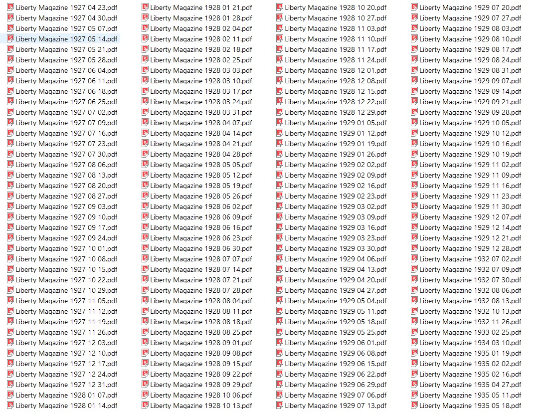Select Liberty Magazine 1934 03 10.pdf
The image size is (536, 413).
pyautogui.click(x=467, y=343)
